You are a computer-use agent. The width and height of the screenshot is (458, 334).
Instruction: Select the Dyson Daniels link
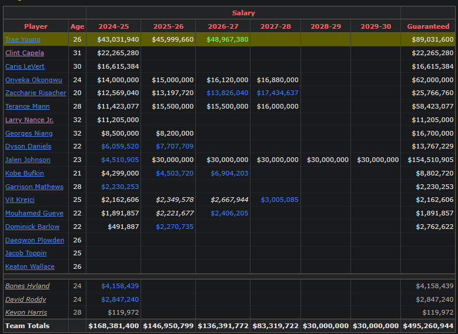(28, 146)
